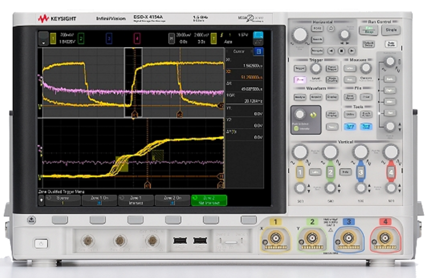Click the horizontal zoom magnifier button
The height and width of the screenshot is (278, 426).
[331, 28]
